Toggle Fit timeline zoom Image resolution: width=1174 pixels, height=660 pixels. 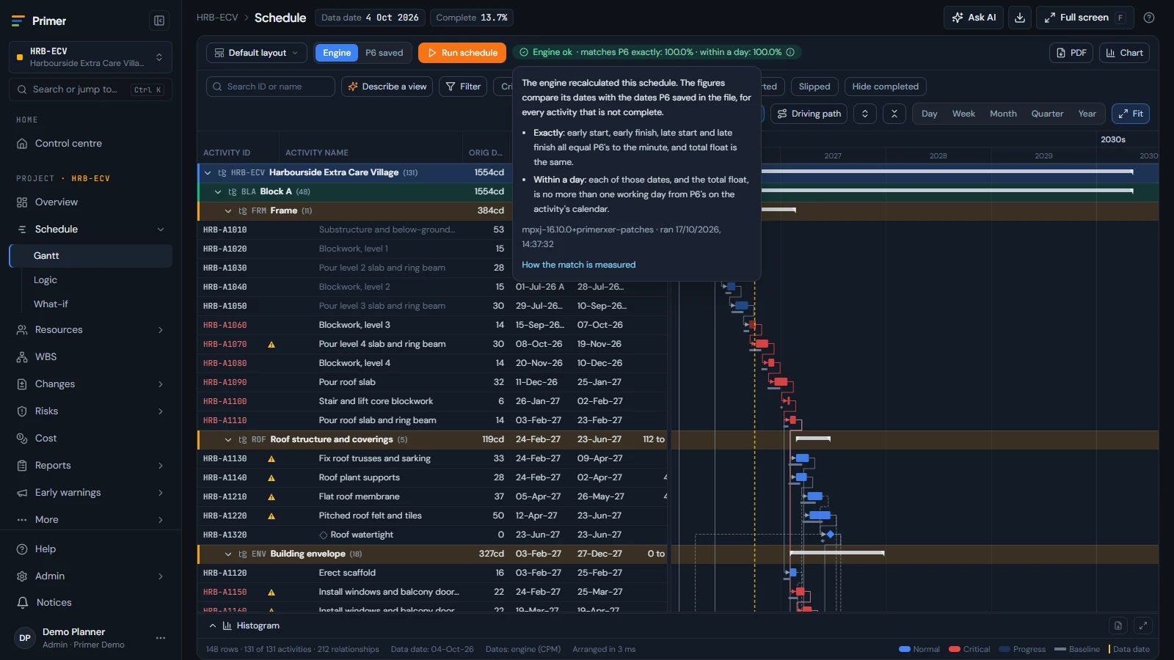(1131, 114)
